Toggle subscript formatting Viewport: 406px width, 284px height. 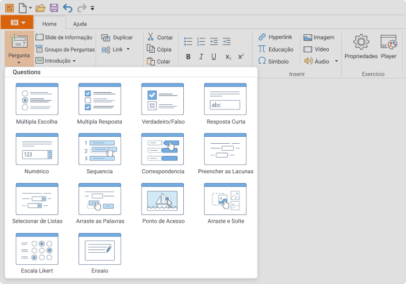coord(228,57)
